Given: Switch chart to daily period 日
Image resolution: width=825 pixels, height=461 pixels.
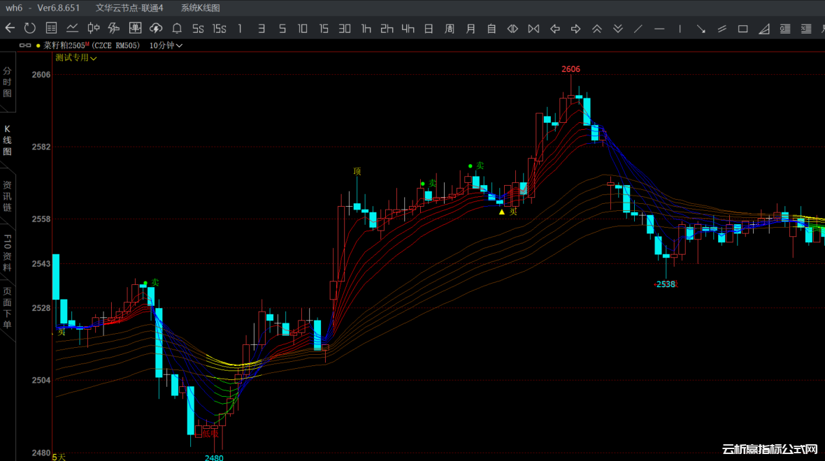Looking at the screenshot, I should coord(429,29).
